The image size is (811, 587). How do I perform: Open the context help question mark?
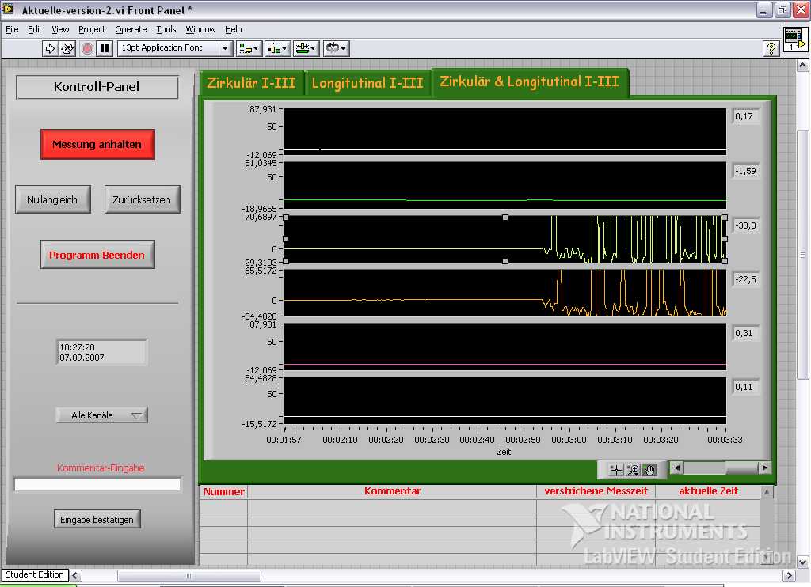(x=771, y=48)
